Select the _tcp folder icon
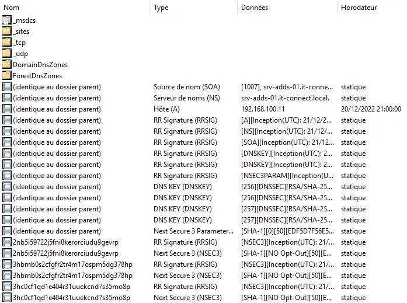The height and width of the screenshot is (303, 407). [7, 42]
